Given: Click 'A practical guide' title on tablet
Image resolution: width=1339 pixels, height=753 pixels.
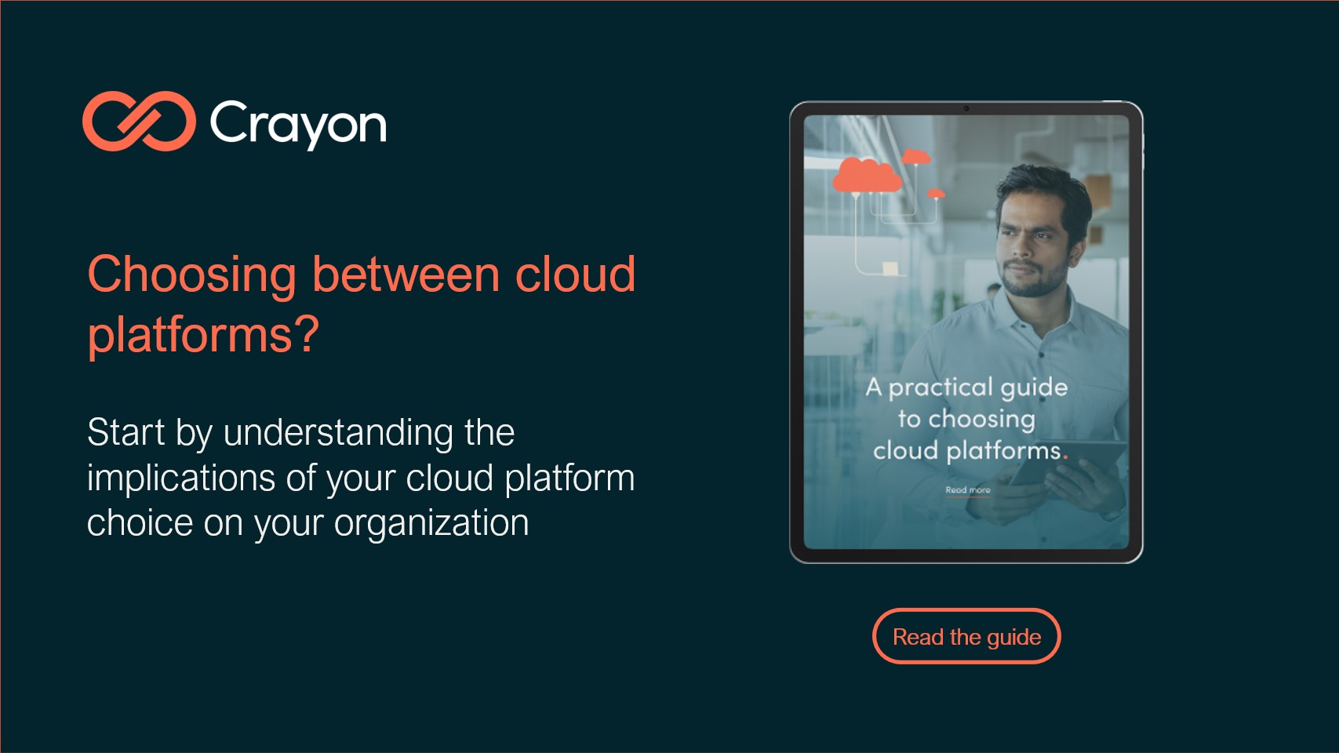Looking at the screenshot, I should pos(966,387).
